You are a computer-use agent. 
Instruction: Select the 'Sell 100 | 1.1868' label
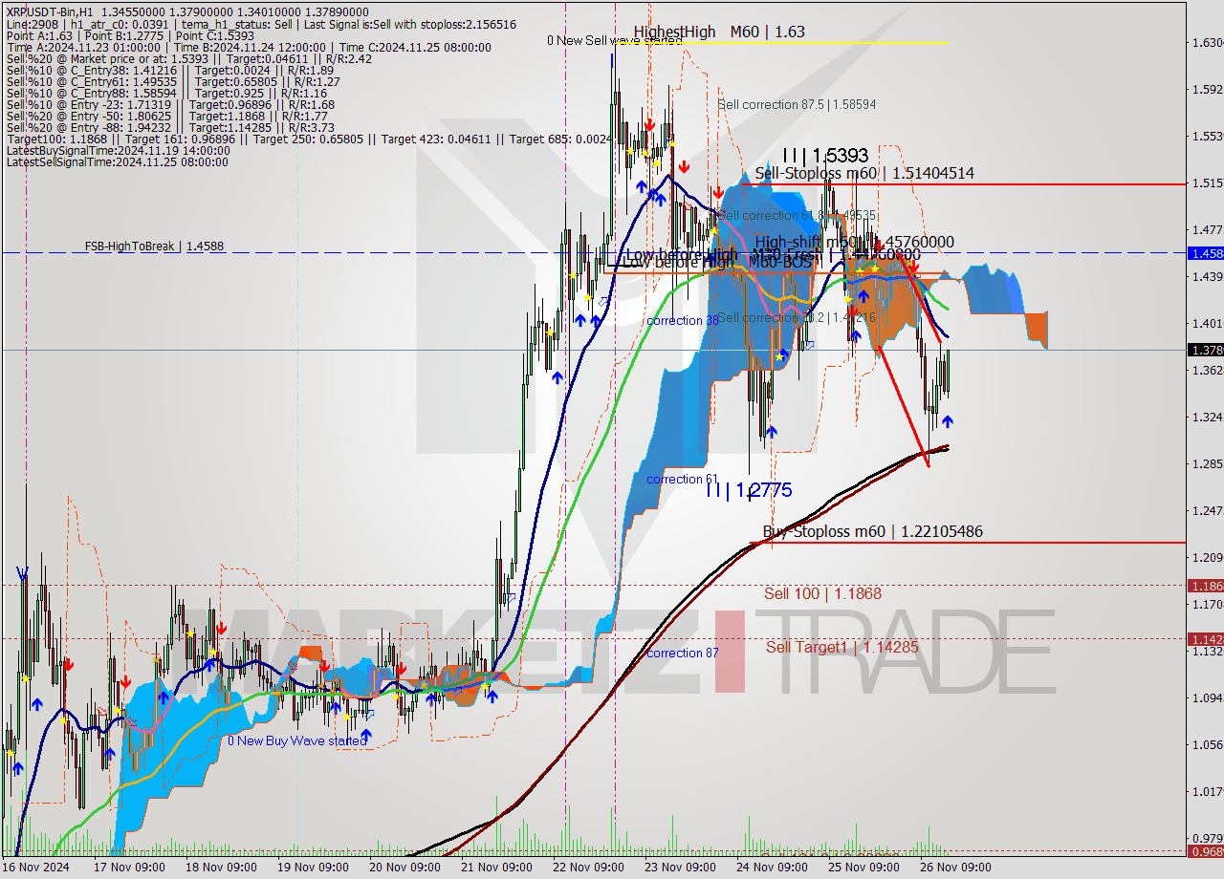(822, 593)
